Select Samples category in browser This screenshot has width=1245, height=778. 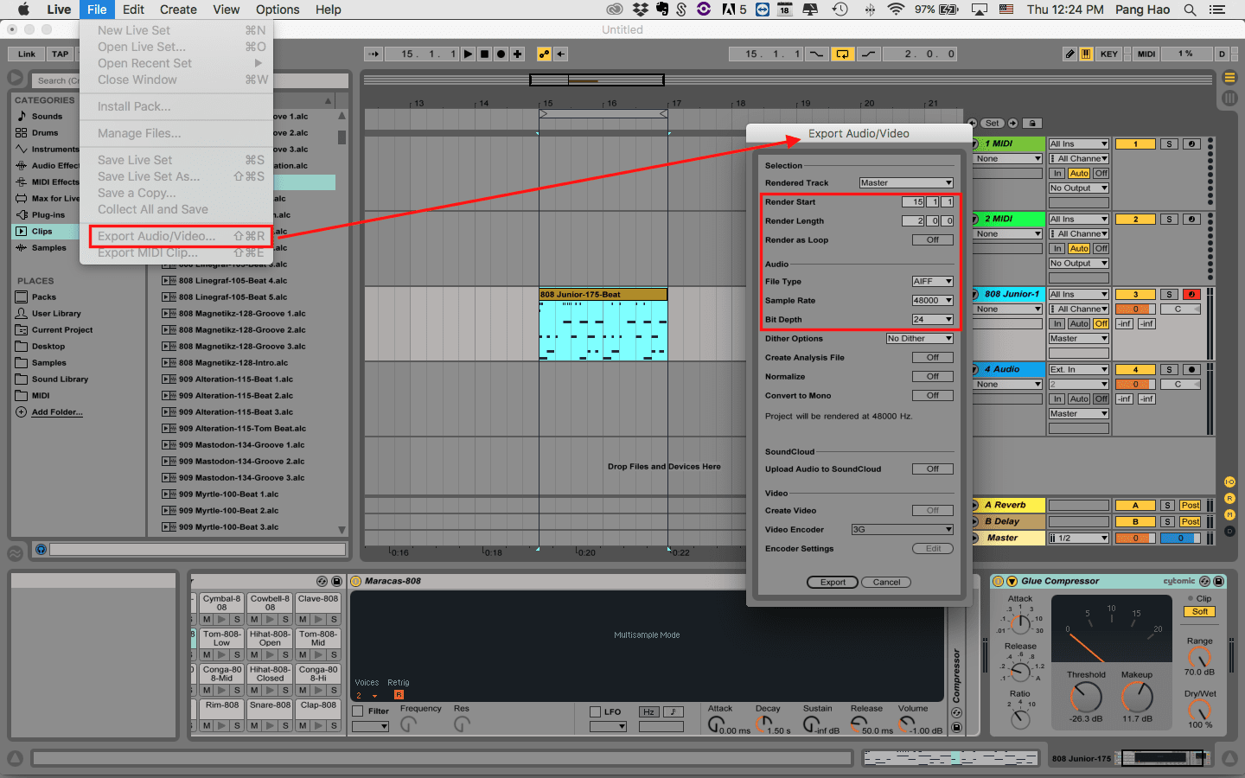(x=48, y=247)
